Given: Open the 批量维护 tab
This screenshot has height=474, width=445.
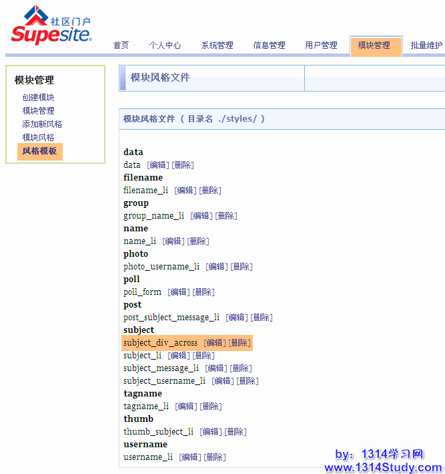Looking at the screenshot, I should pos(426,45).
